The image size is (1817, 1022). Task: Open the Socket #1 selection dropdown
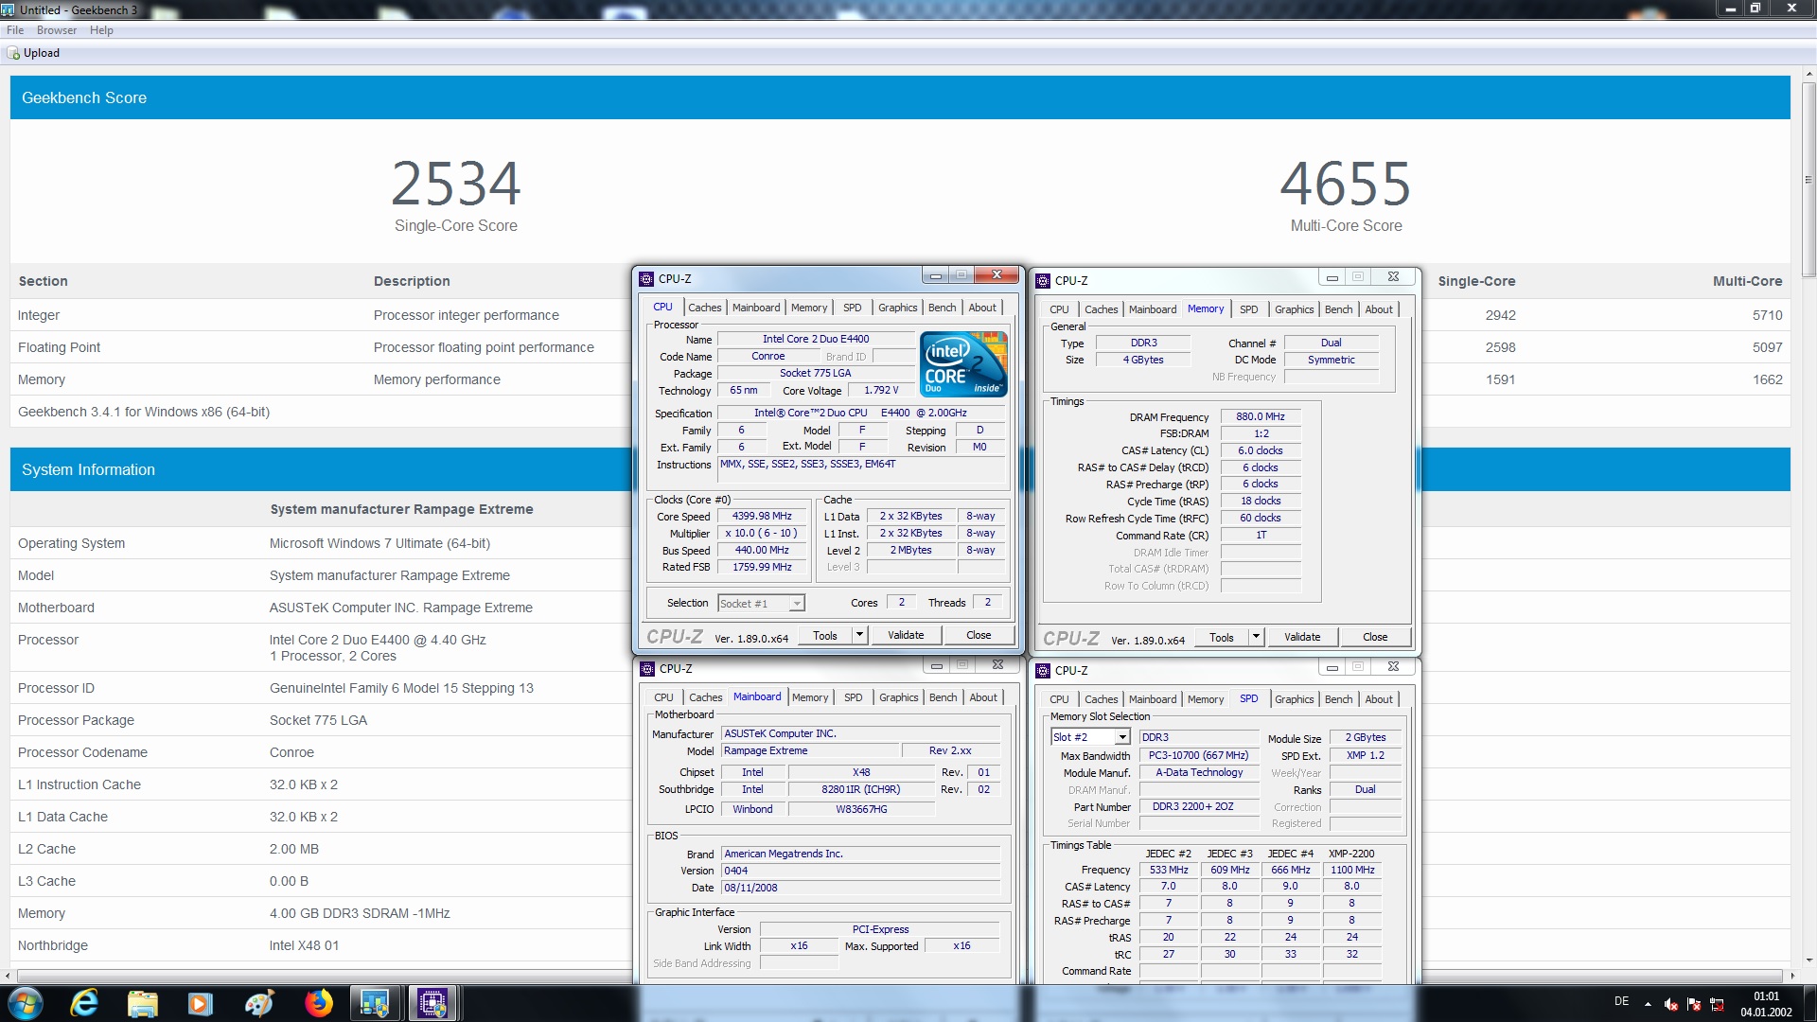click(x=761, y=603)
